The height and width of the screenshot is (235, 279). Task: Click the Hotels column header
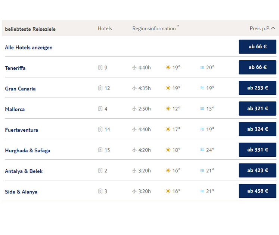[x=105, y=28]
